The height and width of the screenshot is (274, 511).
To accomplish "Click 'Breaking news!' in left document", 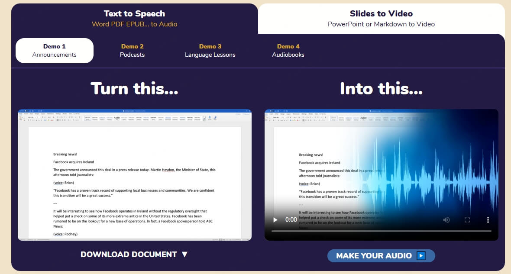I will (x=65, y=154).
